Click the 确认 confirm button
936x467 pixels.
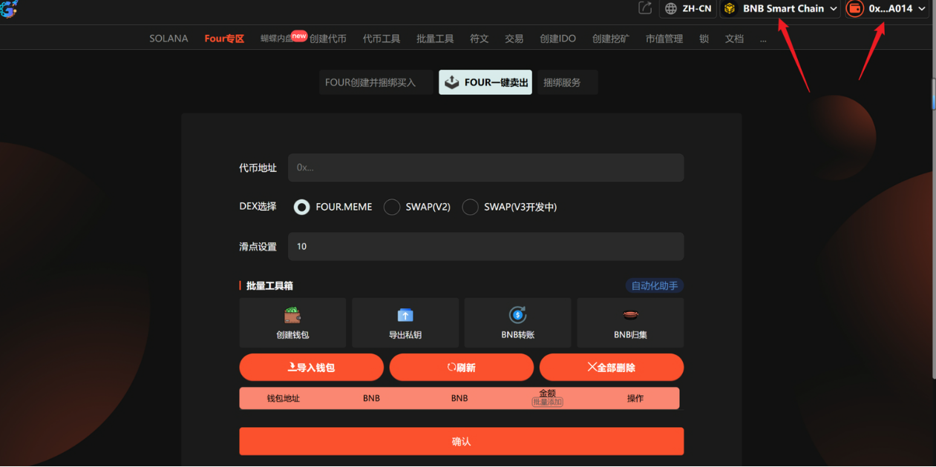click(x=461, y=441)
